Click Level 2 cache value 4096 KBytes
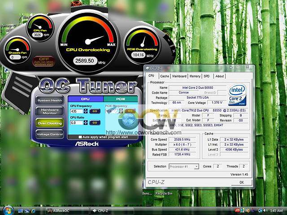The image size is (287, 215). pyautogui.click(x=234, y=149)
